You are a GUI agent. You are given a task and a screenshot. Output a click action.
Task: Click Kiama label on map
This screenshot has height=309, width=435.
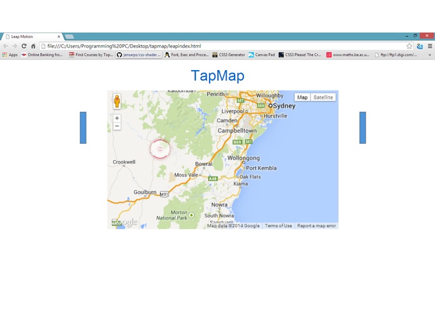(240, 184)
